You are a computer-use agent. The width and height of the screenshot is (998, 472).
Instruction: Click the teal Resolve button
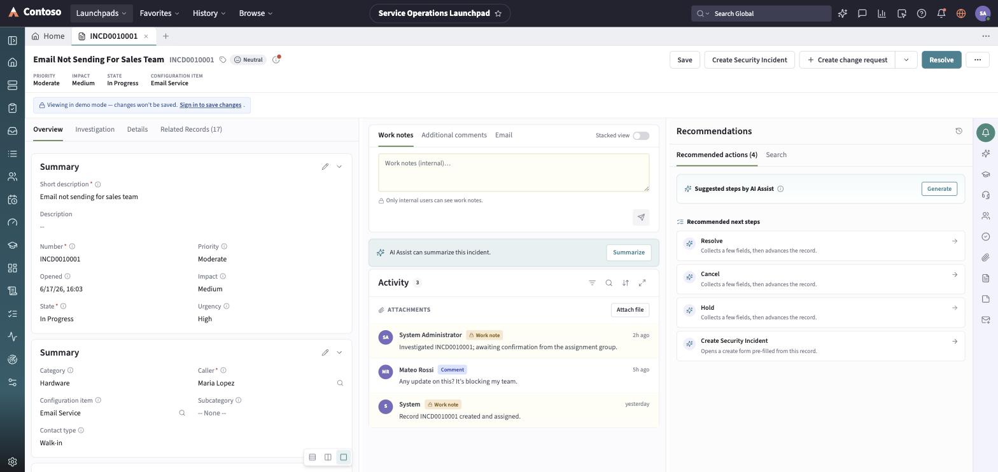941,60
